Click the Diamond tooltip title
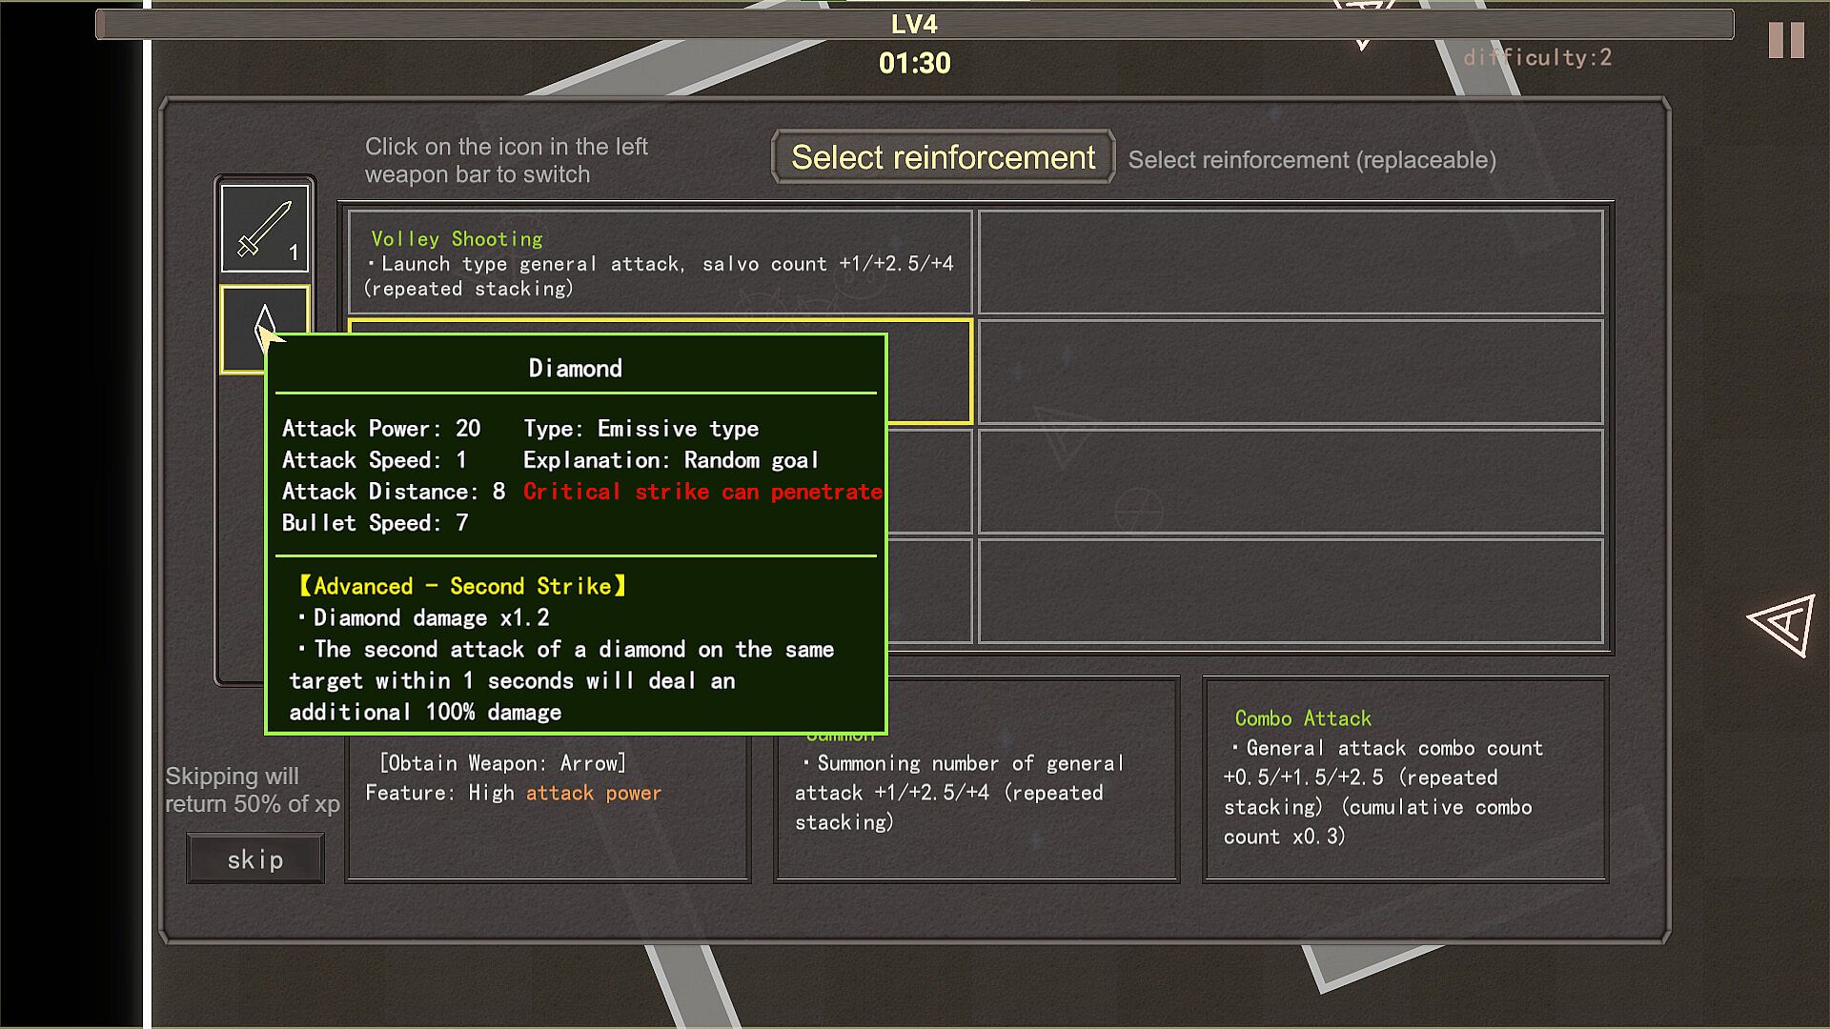This screenshot has width=1830, height=1029. 575,369
